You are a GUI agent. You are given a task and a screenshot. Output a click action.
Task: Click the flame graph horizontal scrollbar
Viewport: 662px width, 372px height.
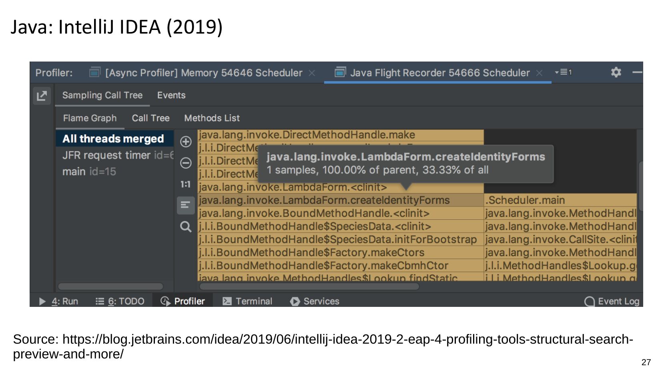pos(309,286)
